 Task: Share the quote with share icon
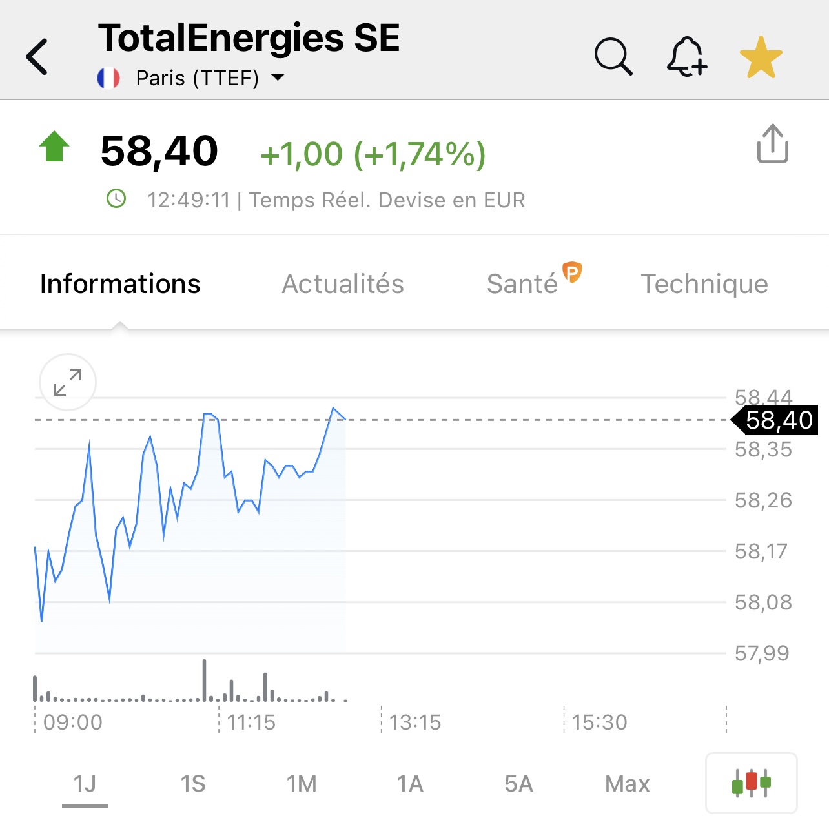(x=772, y=144)
